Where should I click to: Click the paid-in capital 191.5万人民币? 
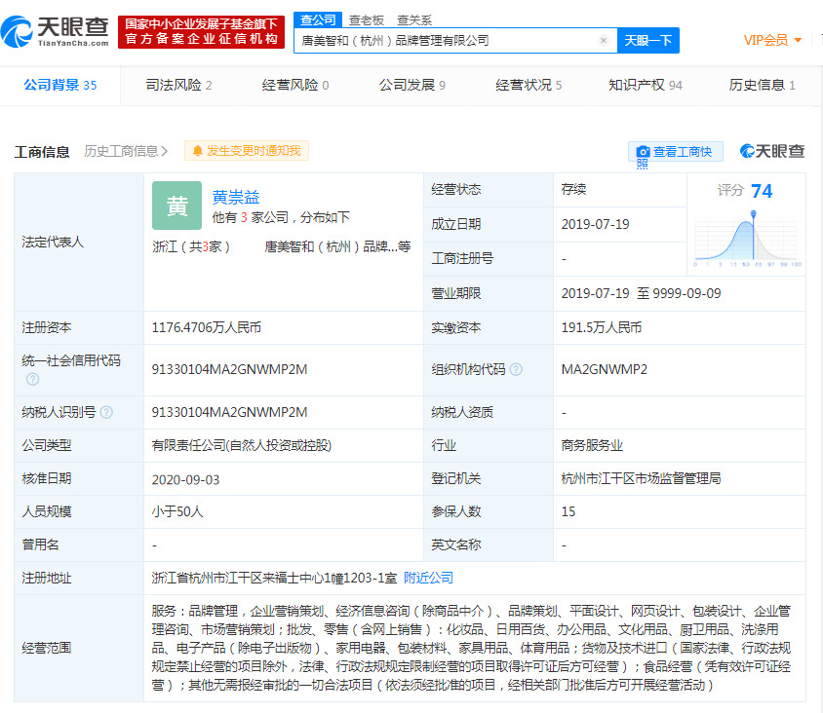602,327
